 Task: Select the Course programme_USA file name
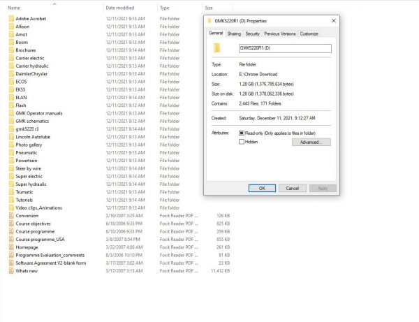tap(40, 240)
